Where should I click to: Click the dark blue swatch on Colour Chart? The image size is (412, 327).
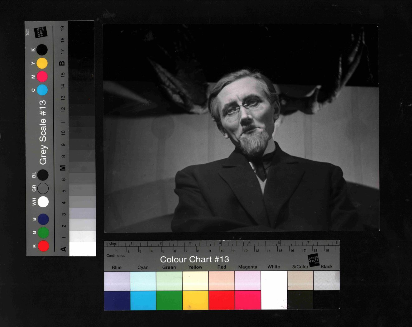pos(117,300)
